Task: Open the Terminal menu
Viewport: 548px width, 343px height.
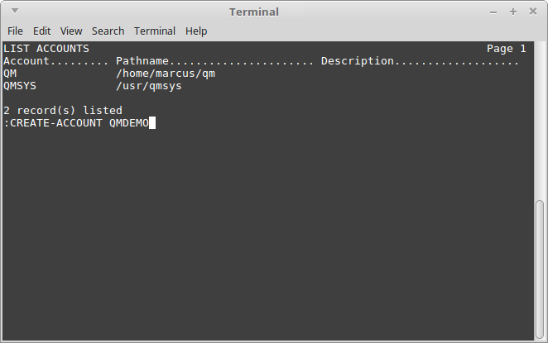Action: click(x=155, y=31)
